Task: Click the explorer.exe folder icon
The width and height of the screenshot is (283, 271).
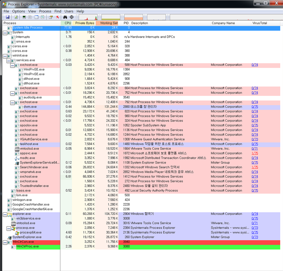Action: pyautogui.click(x=9, y=214)
